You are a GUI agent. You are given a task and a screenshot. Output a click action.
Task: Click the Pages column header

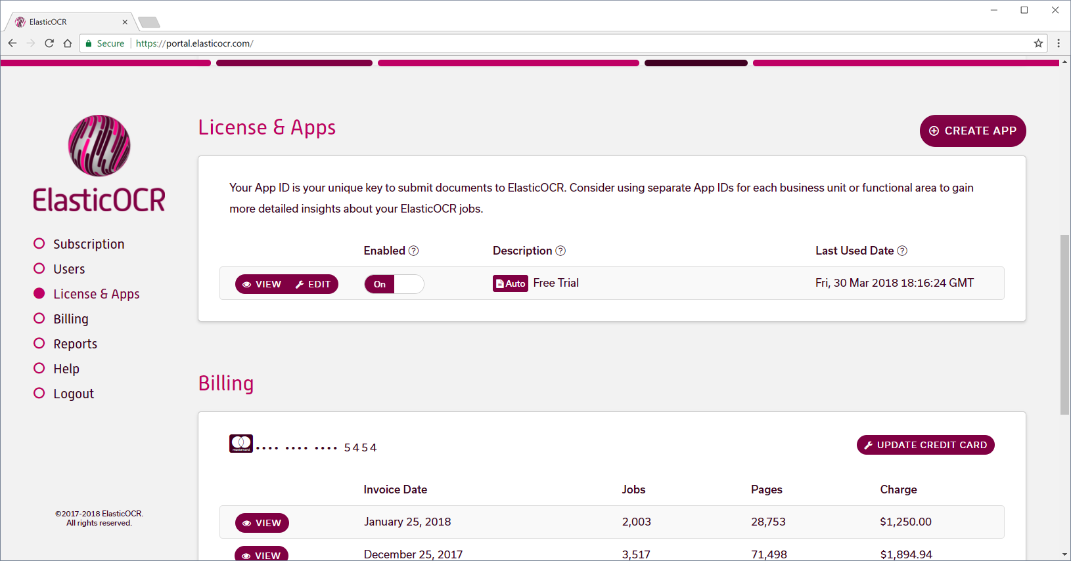click(x=767, y=489)
